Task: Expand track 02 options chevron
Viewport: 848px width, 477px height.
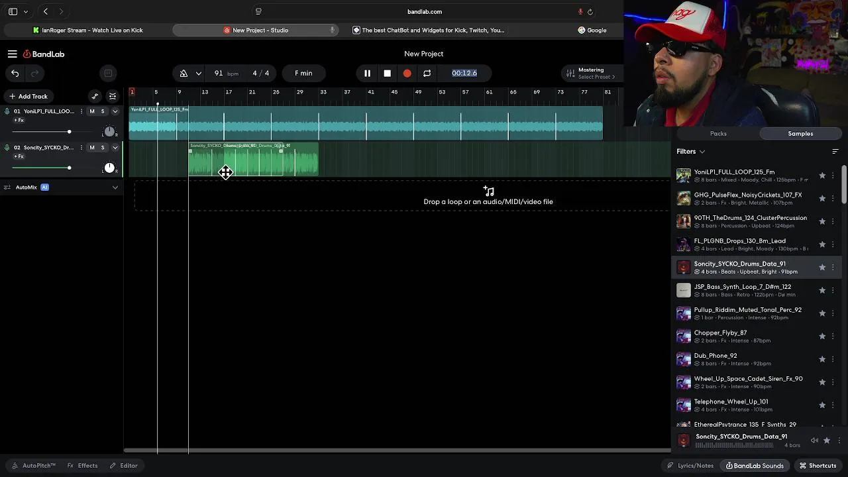Action: (x=115, y=148)
